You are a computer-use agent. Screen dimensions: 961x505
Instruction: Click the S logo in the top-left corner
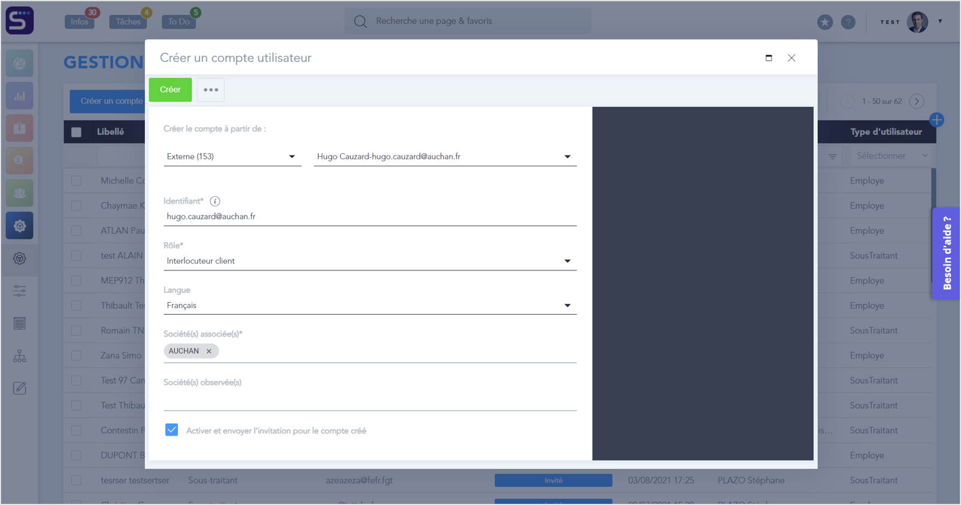tap(20, 20)
